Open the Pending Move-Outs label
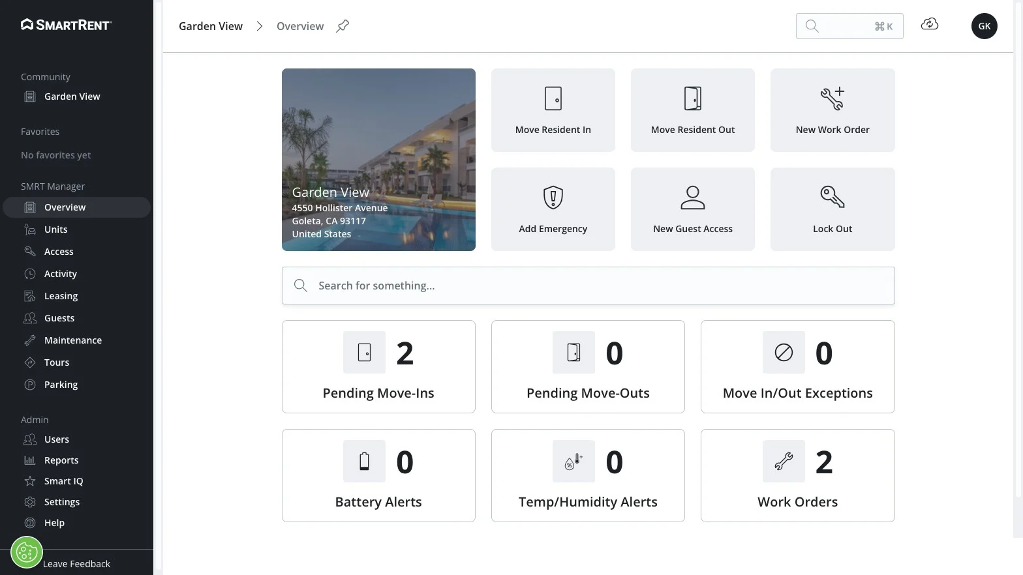The image size is (1023, 575). pos(588,393)
